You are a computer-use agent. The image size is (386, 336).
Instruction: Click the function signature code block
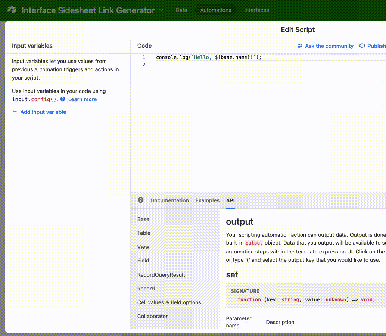[306, 295]
